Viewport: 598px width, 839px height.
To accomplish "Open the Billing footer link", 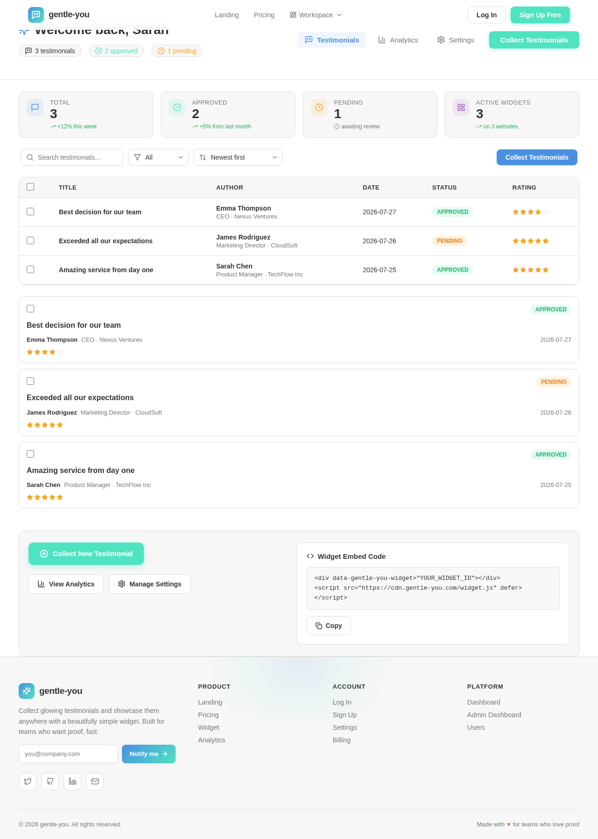I will click(x=342, y=740).
